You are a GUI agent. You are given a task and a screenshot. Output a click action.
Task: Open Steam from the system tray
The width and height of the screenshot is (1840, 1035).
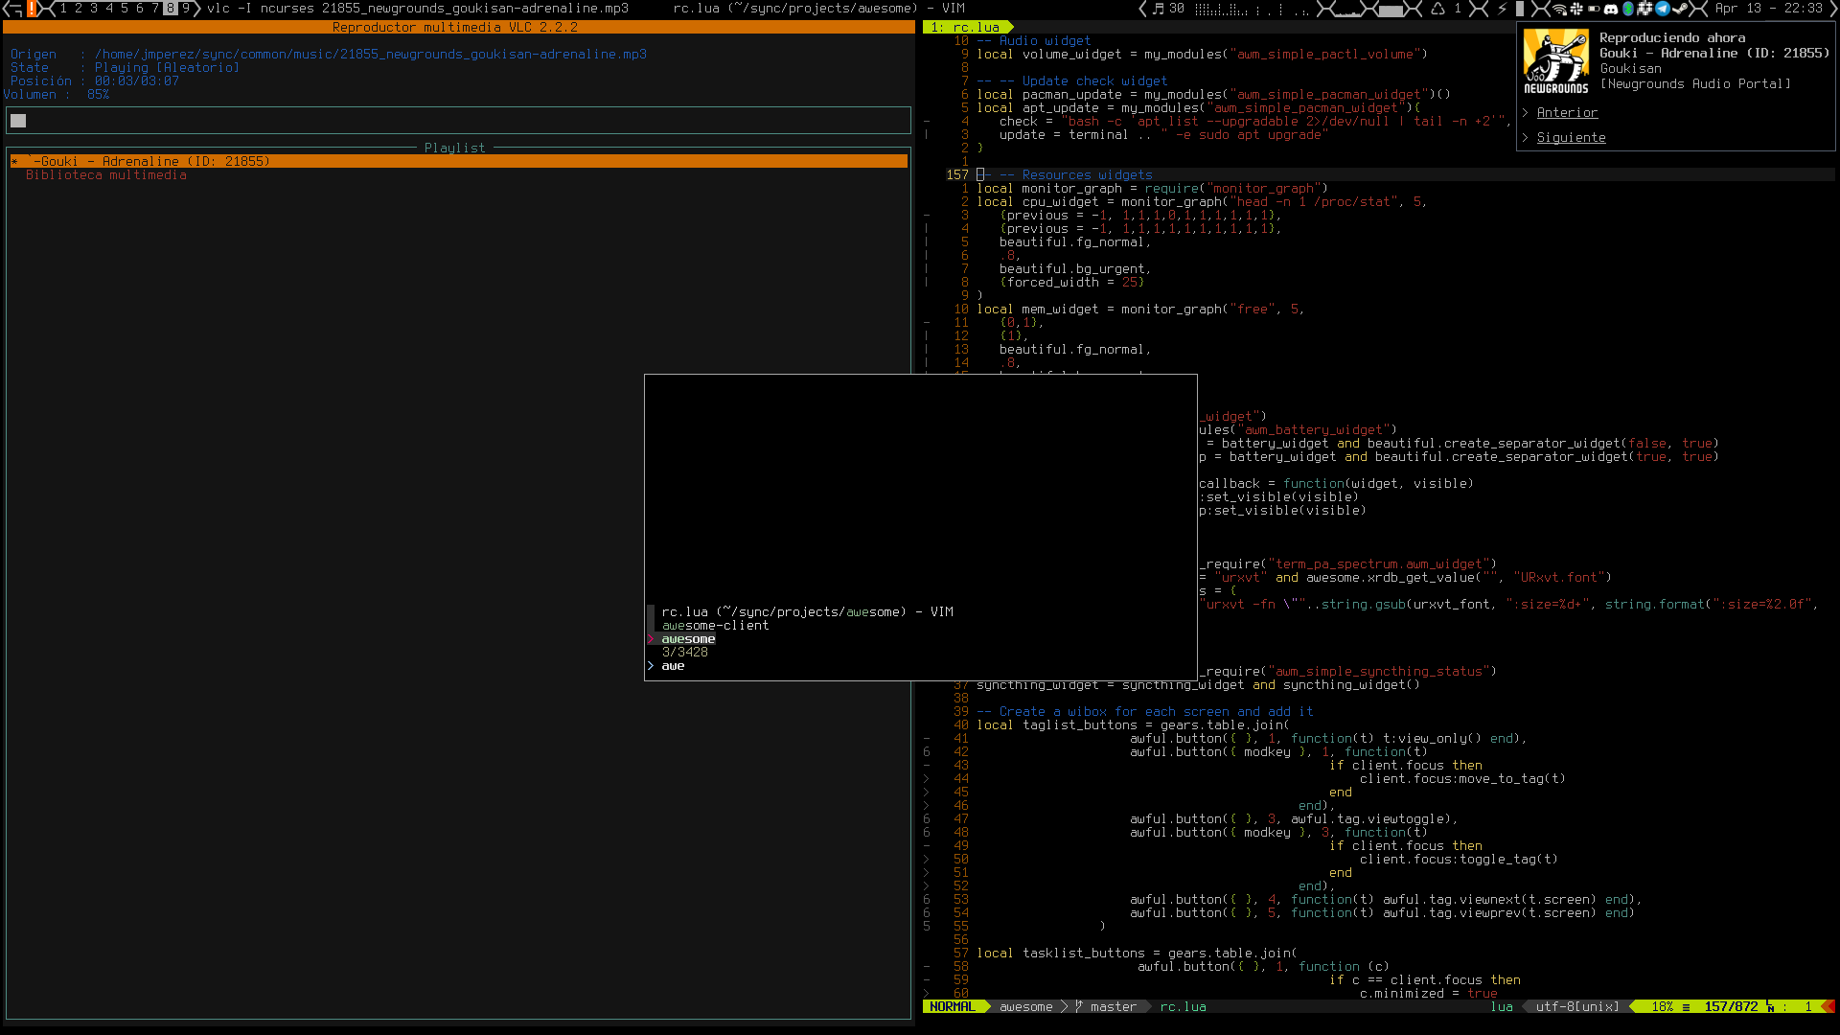[1681, 9]
